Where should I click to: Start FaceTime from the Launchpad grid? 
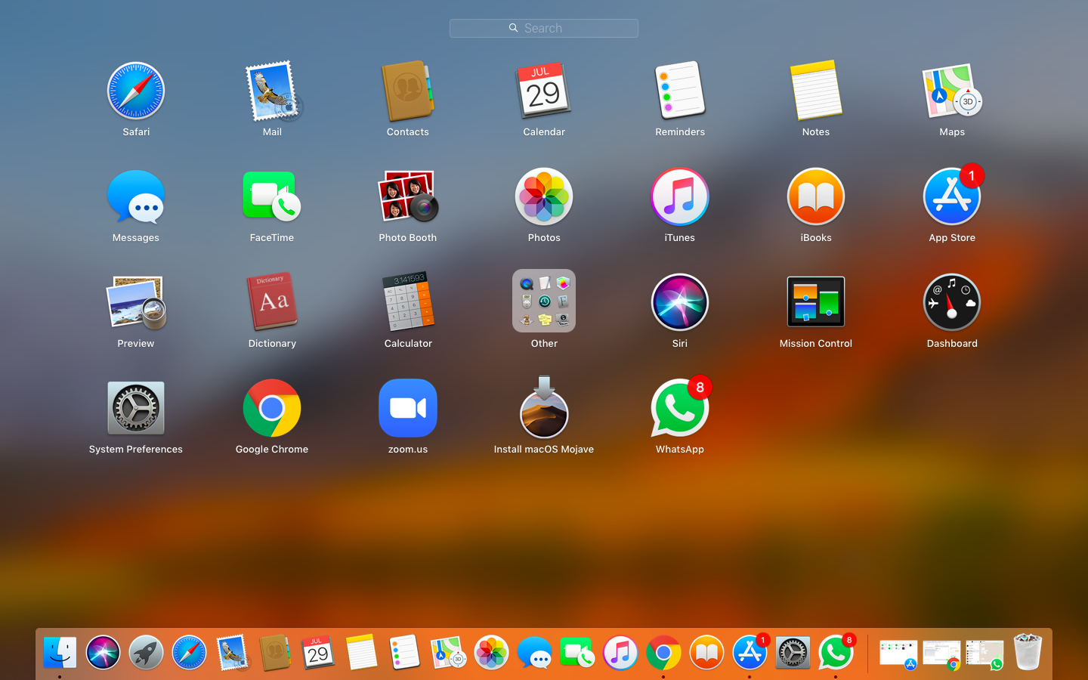pyautogui.click(x=272, y=196)
